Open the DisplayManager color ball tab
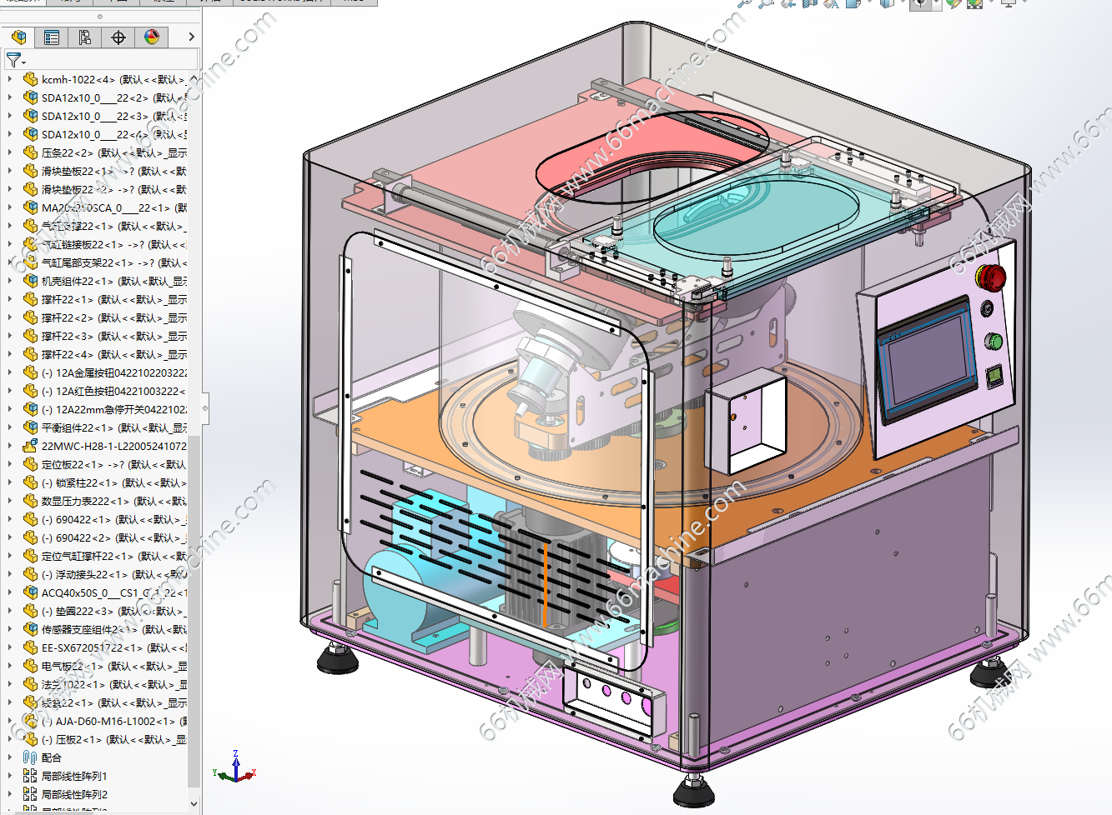Image resolution: width=1112 pixels, height=815 pixels. tap(152, 37)
